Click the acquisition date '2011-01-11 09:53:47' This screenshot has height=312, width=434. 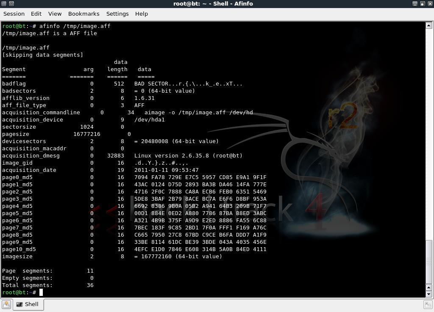point(166,170)
